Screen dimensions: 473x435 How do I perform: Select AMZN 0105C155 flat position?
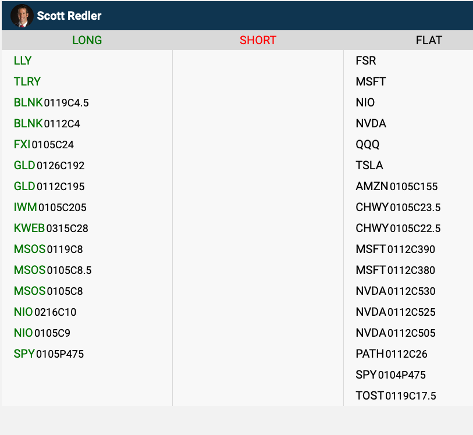396,187
